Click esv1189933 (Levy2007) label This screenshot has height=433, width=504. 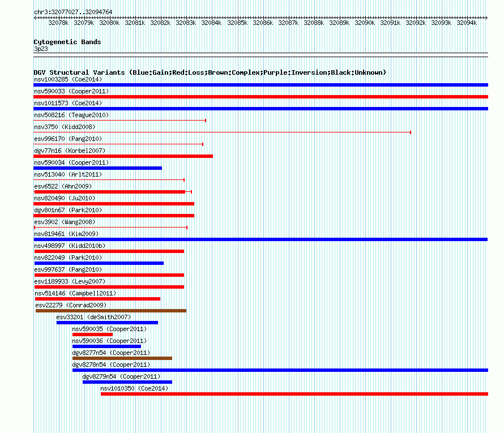[70, 281]
